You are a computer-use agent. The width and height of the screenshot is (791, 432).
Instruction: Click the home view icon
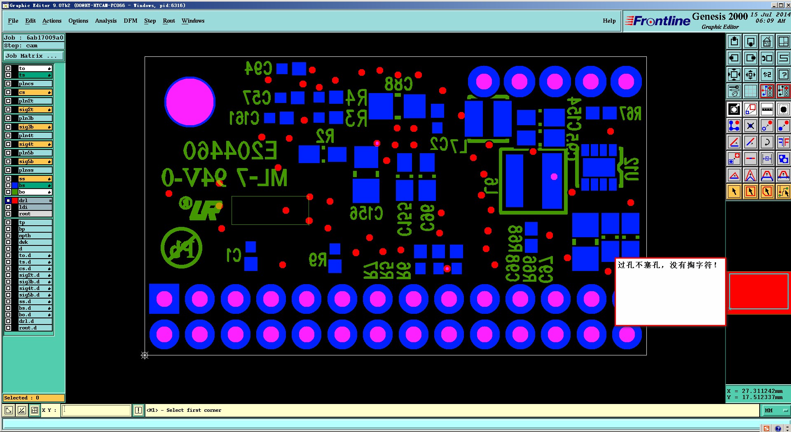[767, 42]
